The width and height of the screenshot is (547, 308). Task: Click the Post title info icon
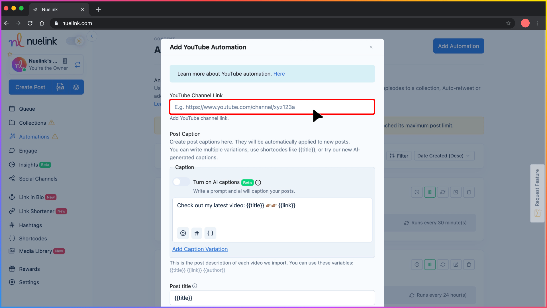point(195,286)
